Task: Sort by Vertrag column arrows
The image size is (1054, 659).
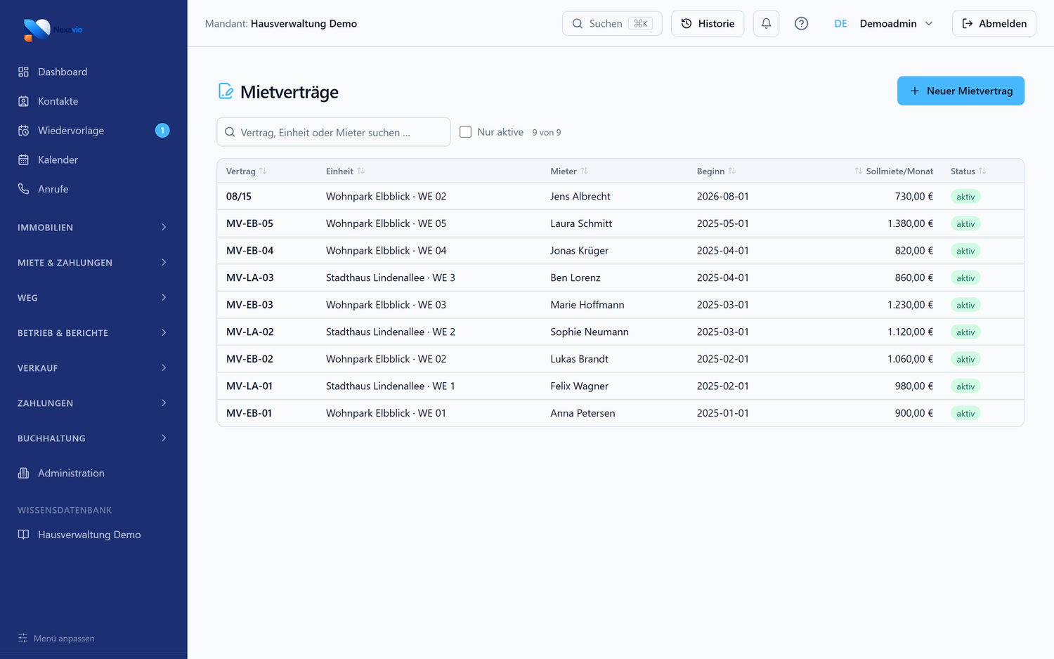Action: [x=263, y=171]
